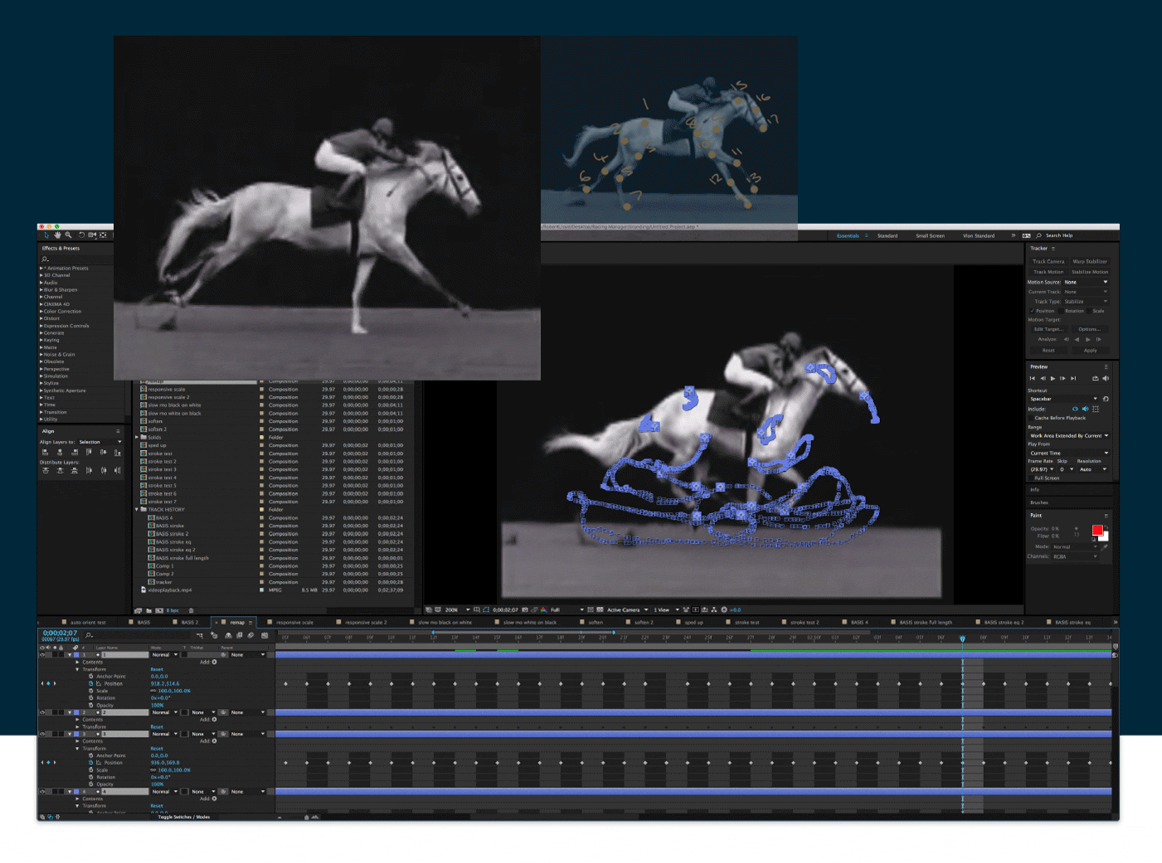This screenshot has width=1162, height=863.
Task: Open the Motion Source dropdown
Action: [1087, 282]
